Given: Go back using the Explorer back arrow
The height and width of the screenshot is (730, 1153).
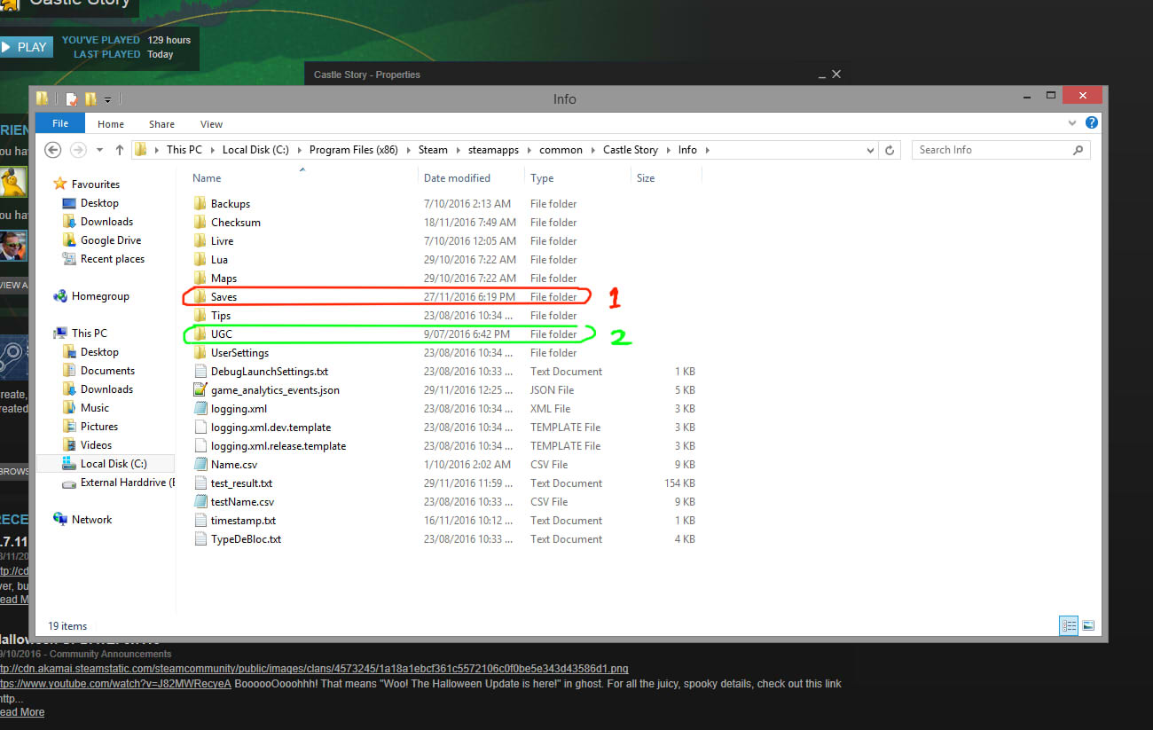Looking at the screenshot, I should click(52, 150).
